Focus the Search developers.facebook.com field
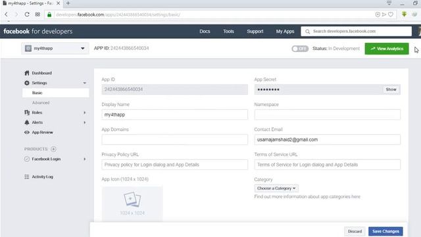 pos(356,31)
